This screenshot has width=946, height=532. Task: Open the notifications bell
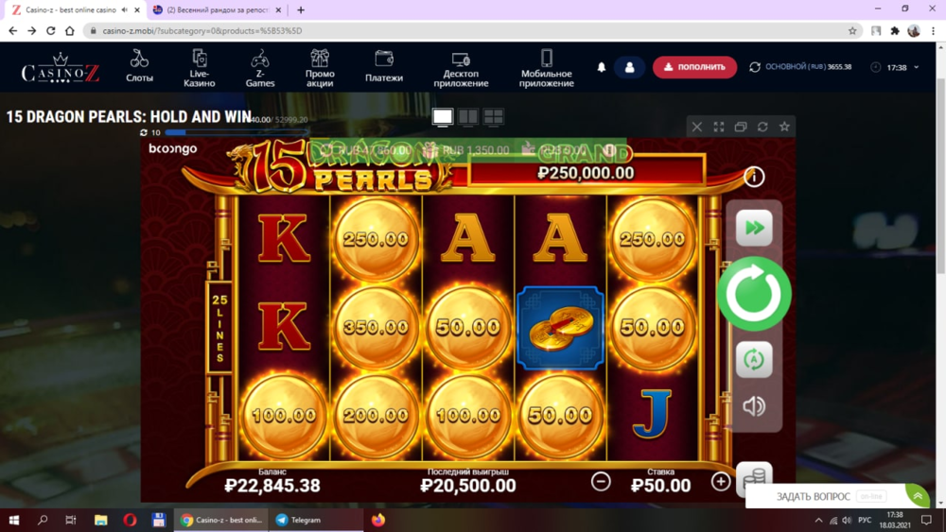[601, 67]
